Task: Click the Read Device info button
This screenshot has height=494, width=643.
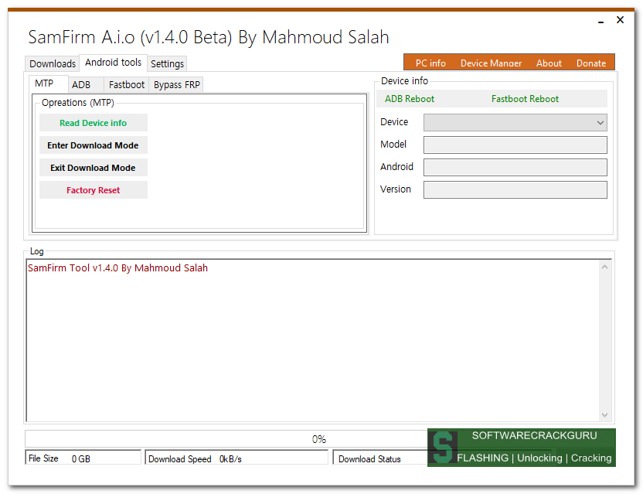Action: [x=93, y=123]
